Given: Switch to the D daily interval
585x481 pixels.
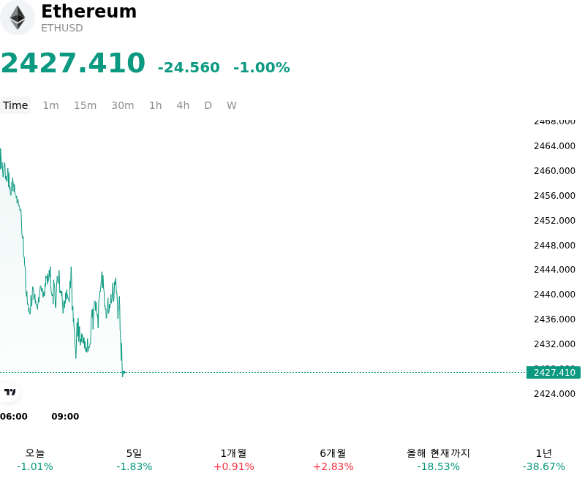Looking at the screenshot, I should pos(208,105).
